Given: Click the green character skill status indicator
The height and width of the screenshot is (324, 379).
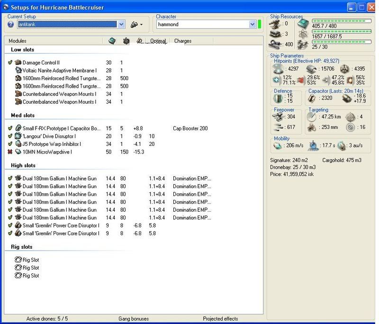Looking at the screenshot, I should pyautogui.click(x=260, y=25).
